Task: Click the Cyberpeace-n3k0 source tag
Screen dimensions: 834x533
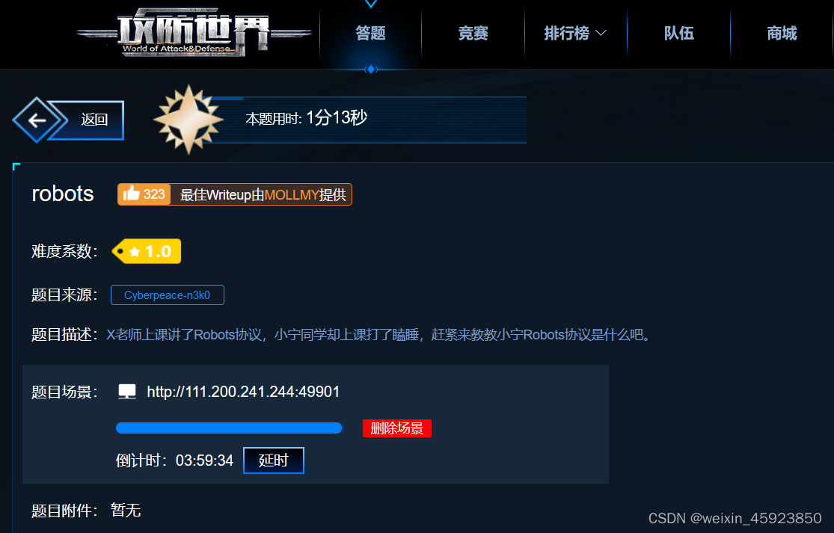Action: click(167, 295)
